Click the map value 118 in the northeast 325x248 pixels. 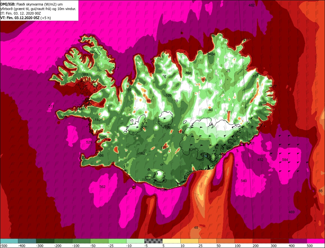pyautogui.click(x=204, y=80)
